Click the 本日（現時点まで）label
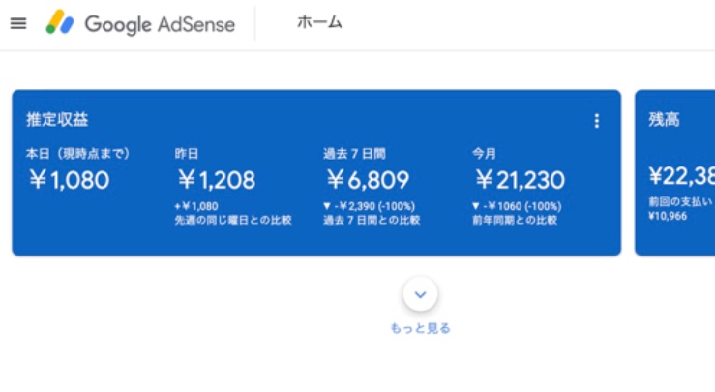The height and width of the screenshot is (392, 715). (x=78, y=153)
